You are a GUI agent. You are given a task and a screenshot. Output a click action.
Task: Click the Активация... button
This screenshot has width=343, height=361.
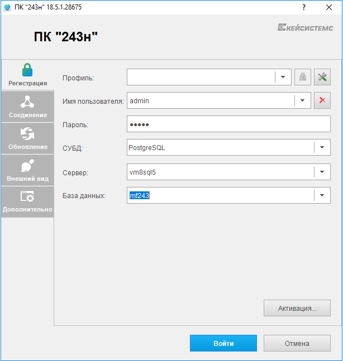coord(297,308)
